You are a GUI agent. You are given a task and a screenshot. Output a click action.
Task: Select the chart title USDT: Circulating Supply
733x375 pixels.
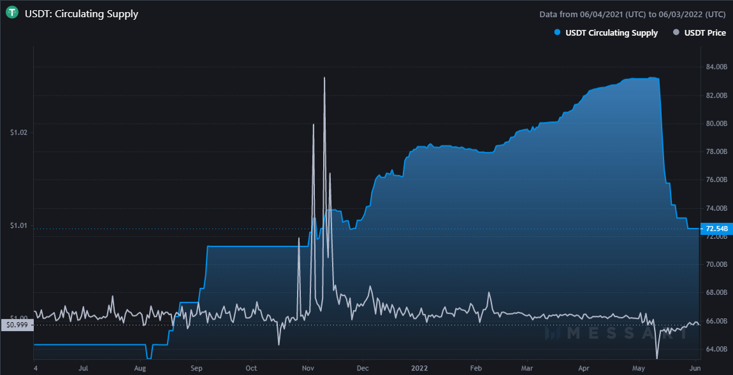(81, 13)
